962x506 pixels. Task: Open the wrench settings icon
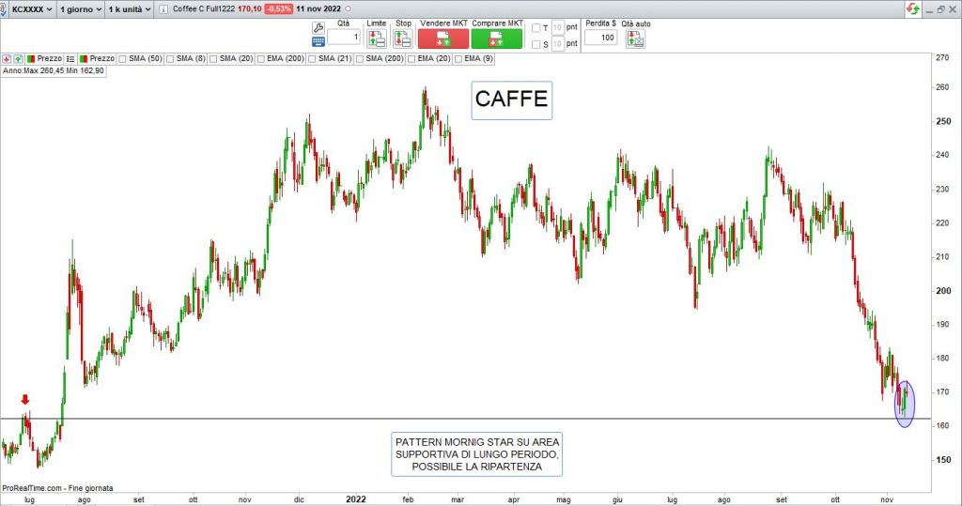[318, 27]
